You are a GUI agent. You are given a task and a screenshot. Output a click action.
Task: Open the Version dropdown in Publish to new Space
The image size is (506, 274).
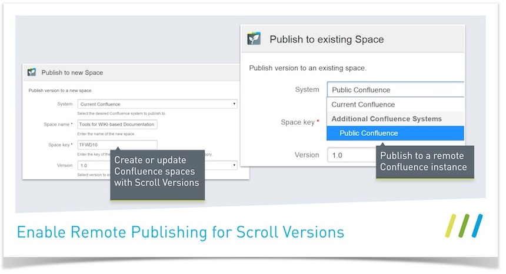(157, 165)
